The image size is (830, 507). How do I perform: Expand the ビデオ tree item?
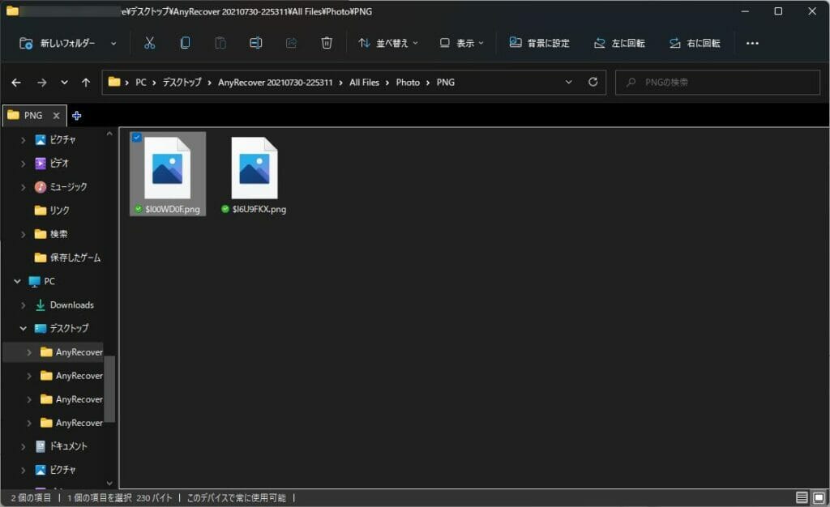(24, 164)
